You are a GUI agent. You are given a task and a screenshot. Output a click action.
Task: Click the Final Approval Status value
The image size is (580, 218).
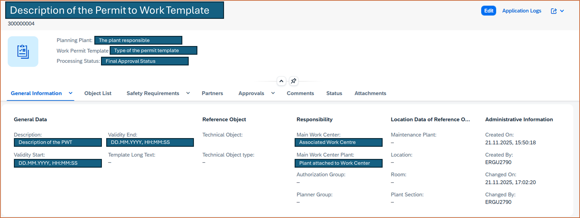145,61
